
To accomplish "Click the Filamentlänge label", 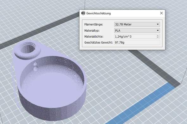I will [93, 24].
